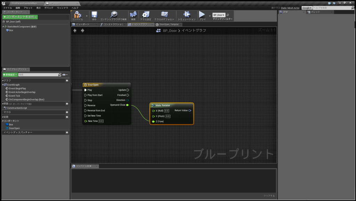Select OnComponentBeginOverlap (Box) event
Screen dimensions: 356x201
26,100
